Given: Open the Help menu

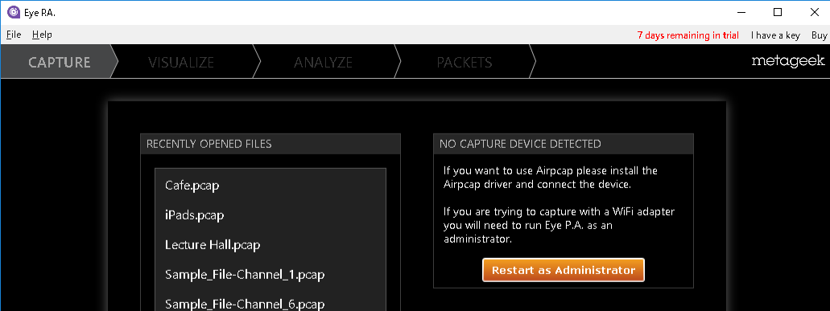Looking at the screenshot, I should [x=42, y=35].
